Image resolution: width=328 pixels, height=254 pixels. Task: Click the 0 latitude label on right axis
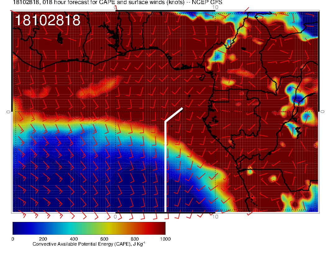[323, 111]
